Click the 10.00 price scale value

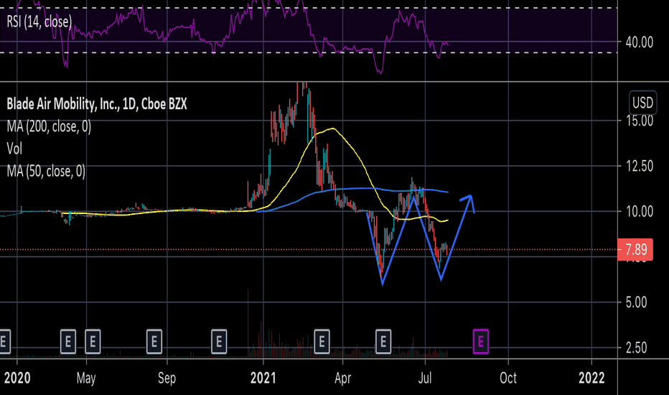(639, 211)
